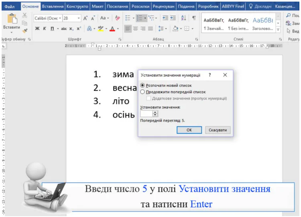The width and height of the screenshot is (301, 217).
Task: Click the Bold (Ж) formatting icon
Action: click(x=37, y=29)
